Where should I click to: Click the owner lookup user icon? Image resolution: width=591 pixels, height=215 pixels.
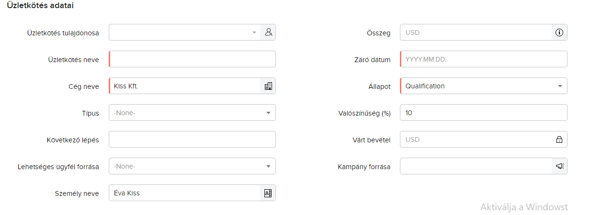[x=268, y=32]
